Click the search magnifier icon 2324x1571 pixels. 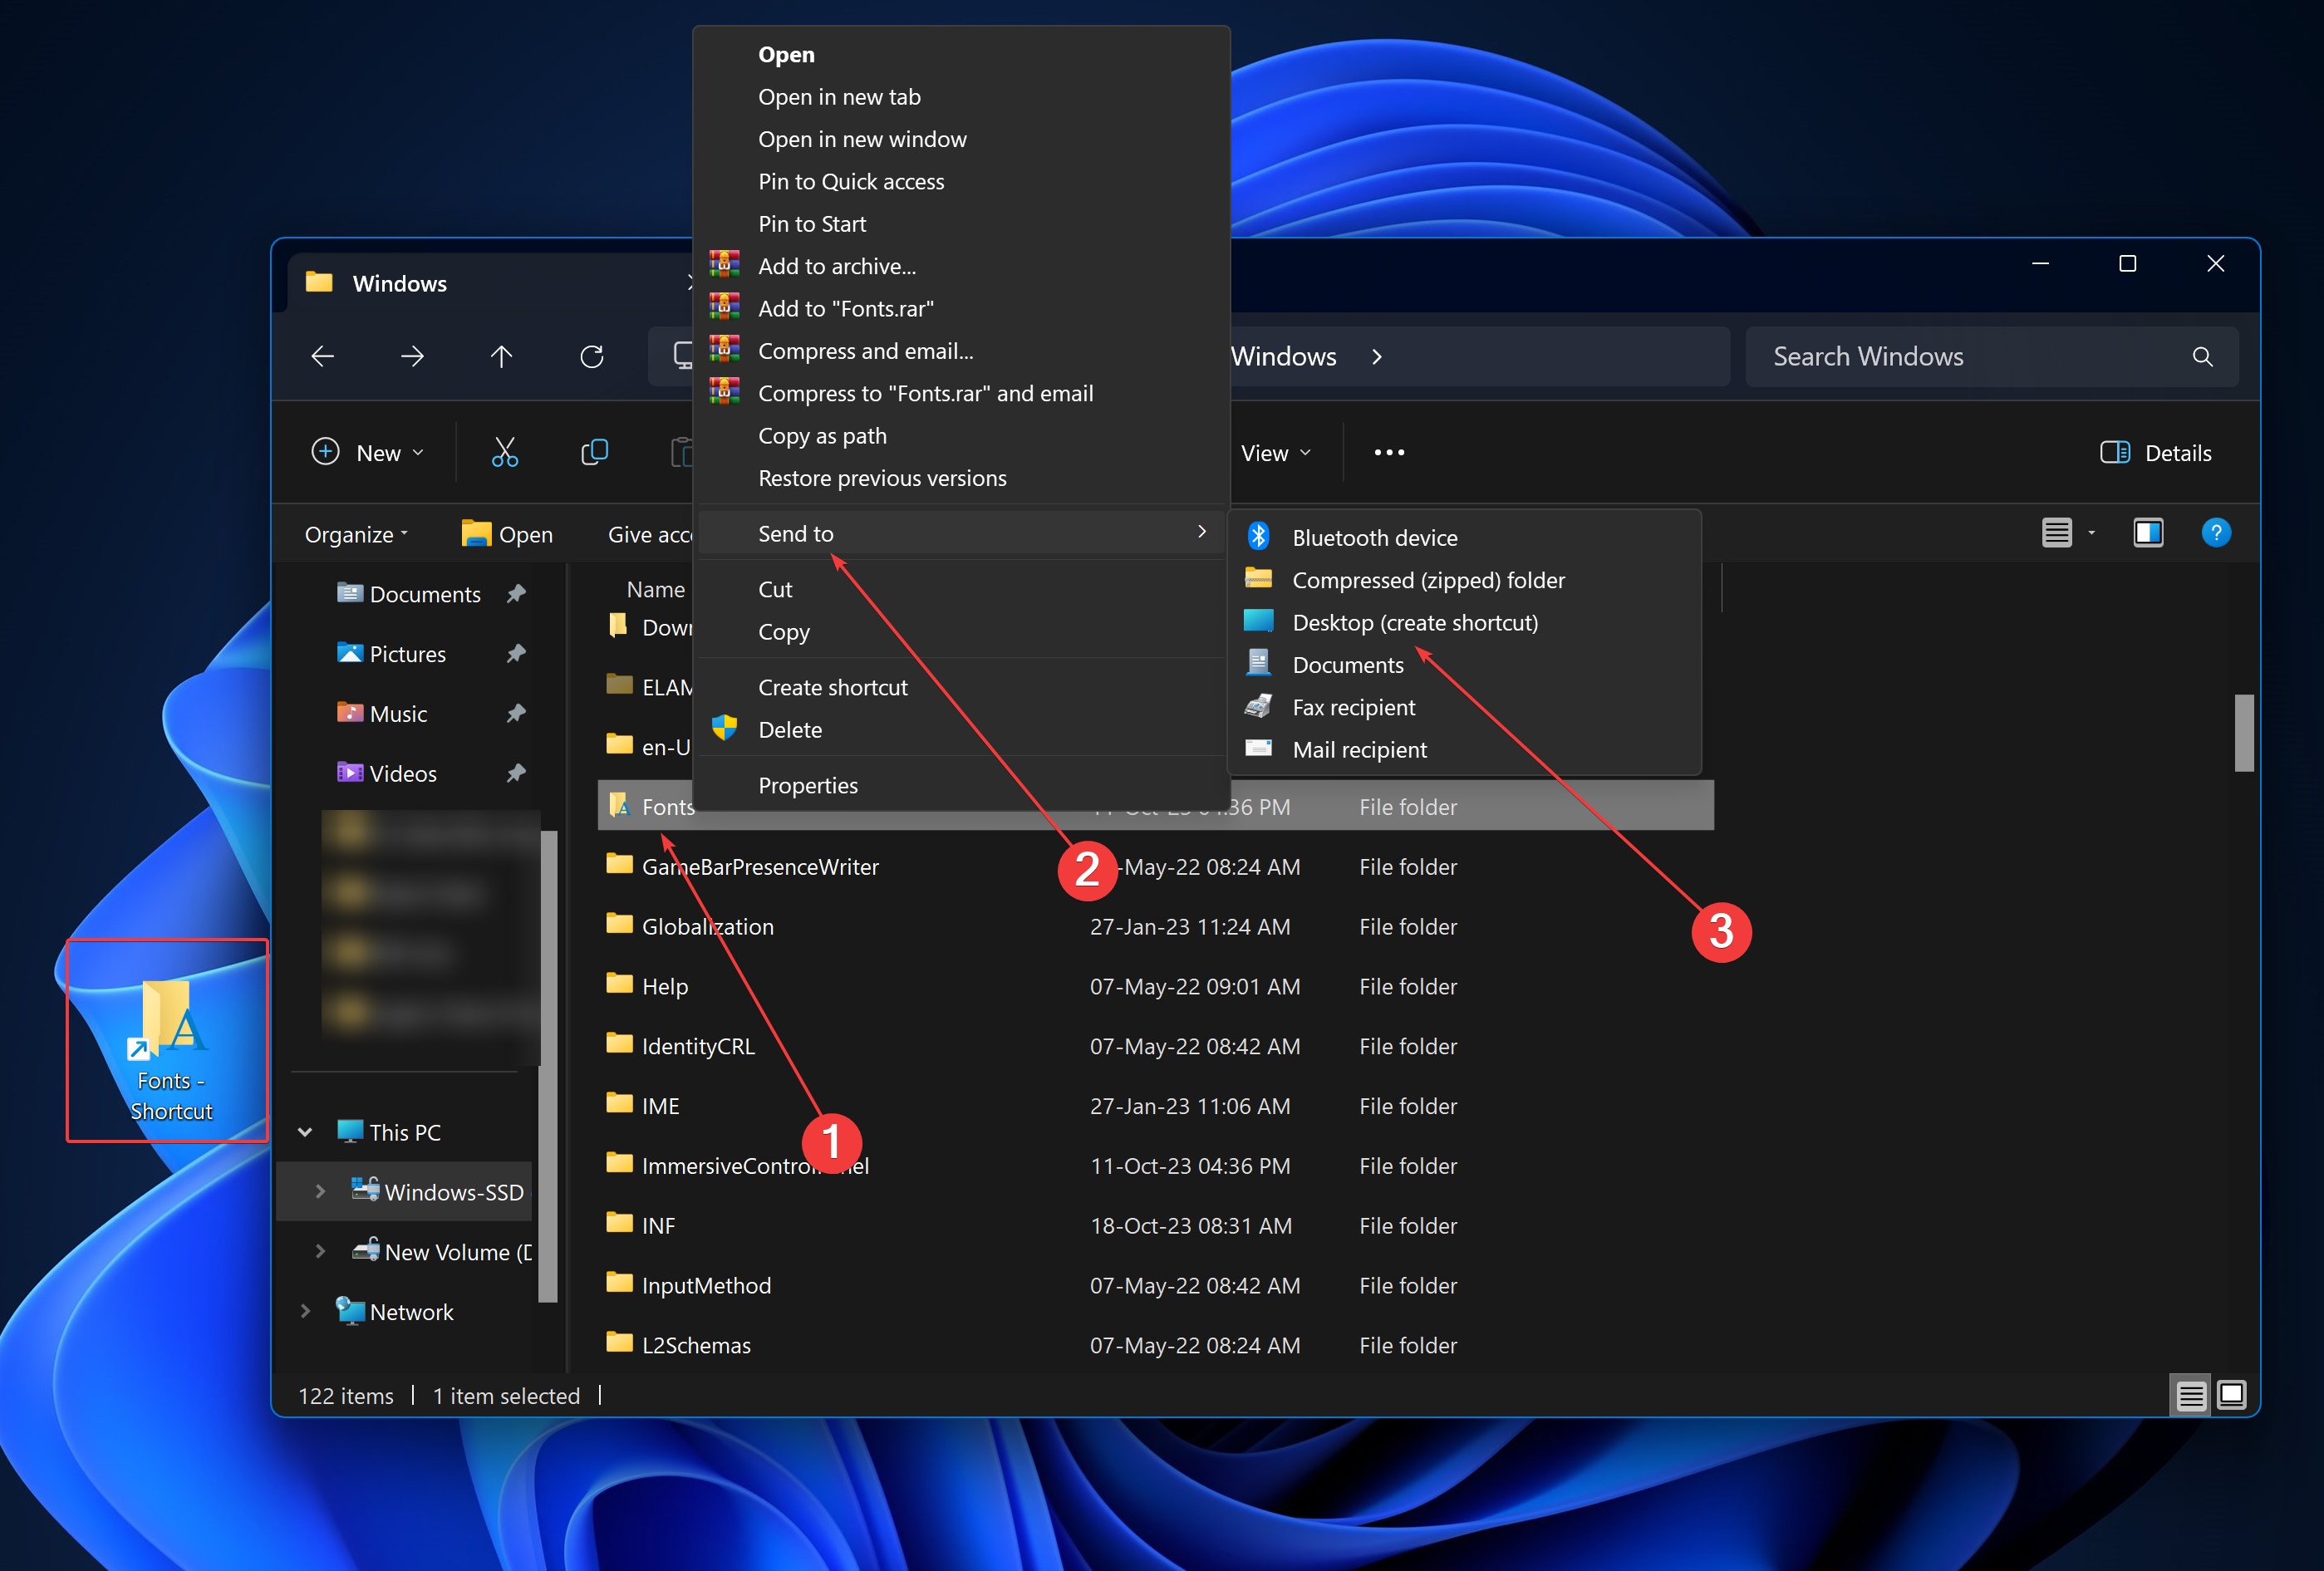(x=2202, y=356)
